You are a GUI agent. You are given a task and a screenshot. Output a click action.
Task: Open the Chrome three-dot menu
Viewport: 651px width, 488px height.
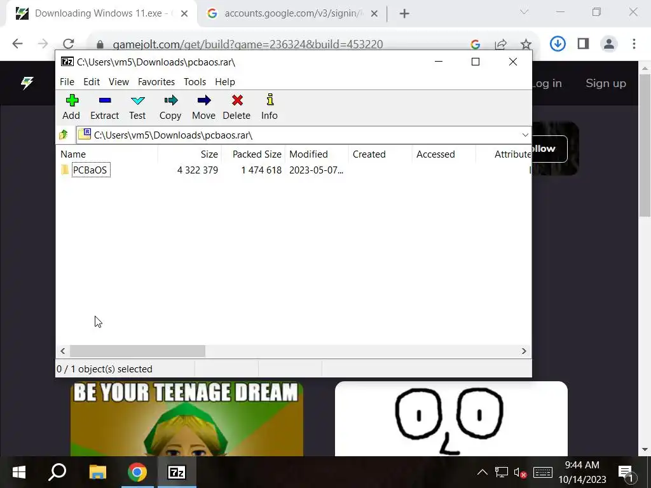click(x=634, y=44)
